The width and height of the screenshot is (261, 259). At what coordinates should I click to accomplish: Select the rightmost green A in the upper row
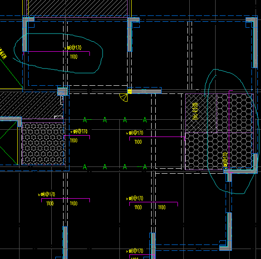[145, 120]
